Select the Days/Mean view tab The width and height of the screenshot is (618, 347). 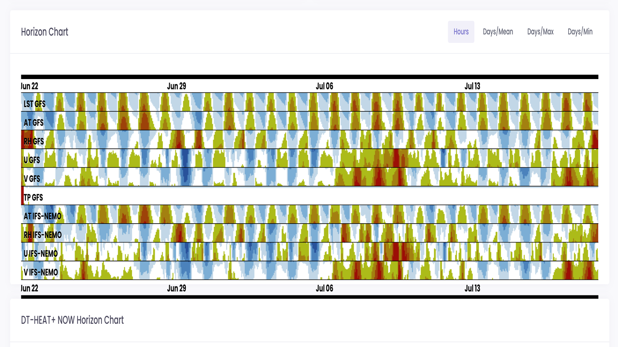point(498,32)
